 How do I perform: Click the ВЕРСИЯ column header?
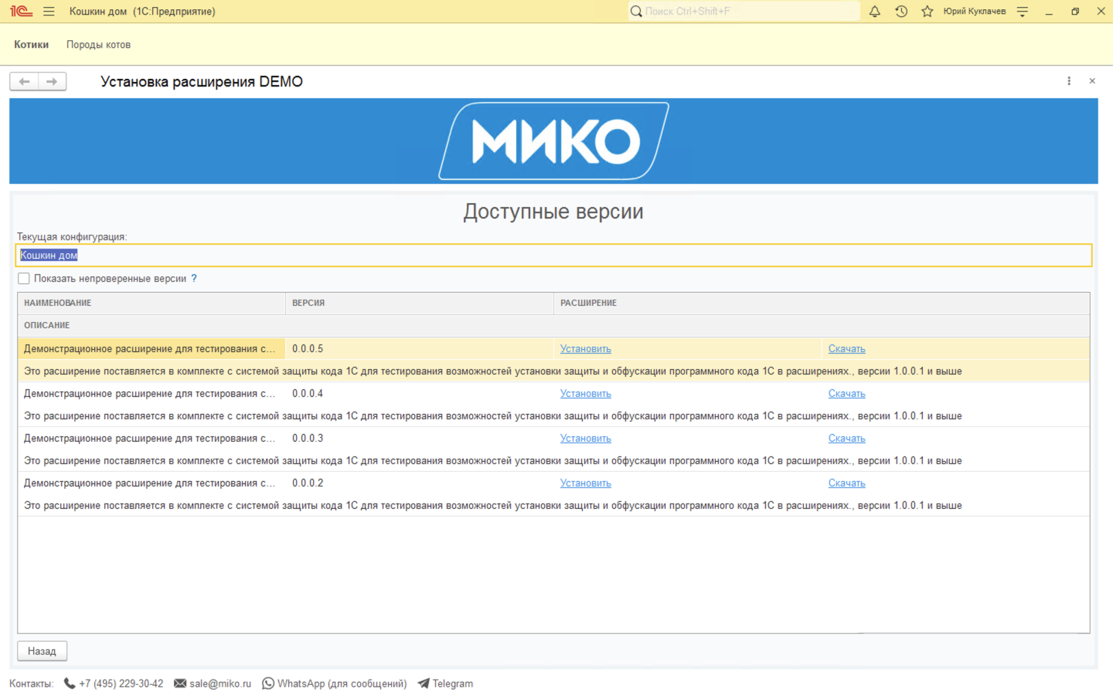(419, 303)
